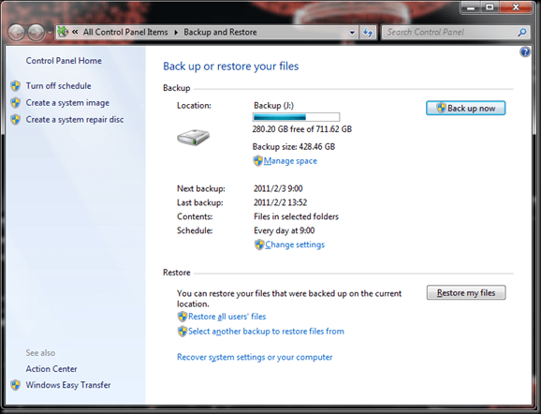Image resolution: width=541 pixels, height=414 pixels.
Task: Close the Backup and Restore window
Action: pyautogui.click(x=516, y=7)
